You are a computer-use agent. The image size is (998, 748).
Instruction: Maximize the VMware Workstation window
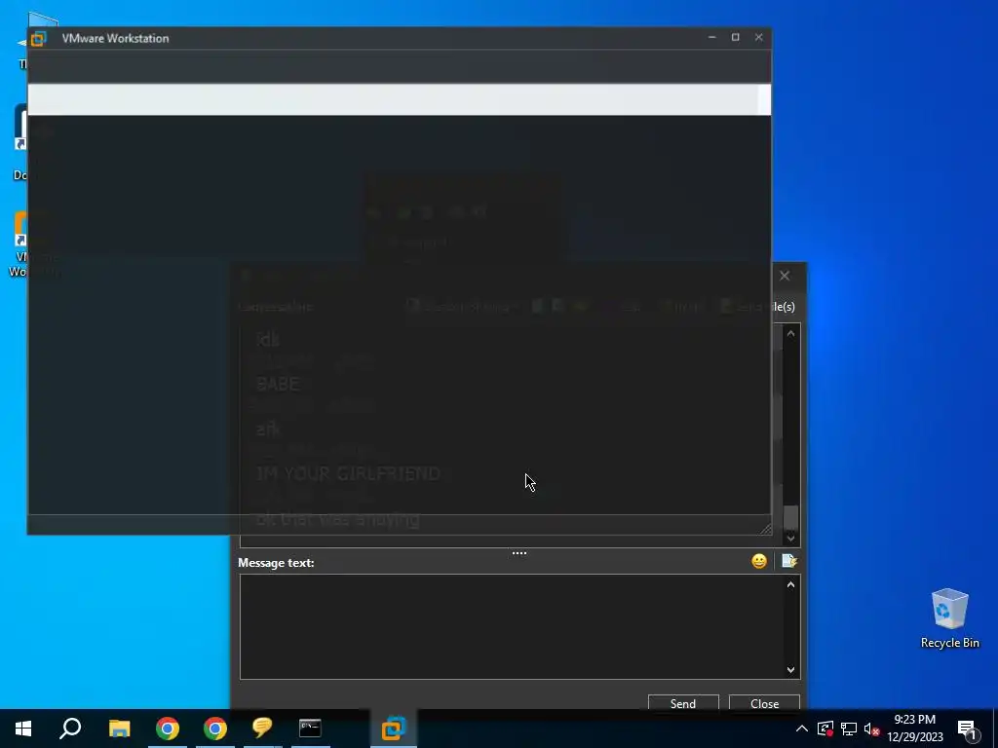(x=735, y=38)
